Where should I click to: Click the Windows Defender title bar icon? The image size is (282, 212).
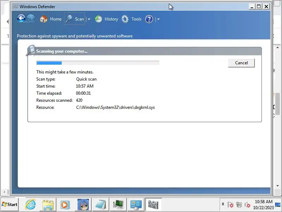[15, 6]
